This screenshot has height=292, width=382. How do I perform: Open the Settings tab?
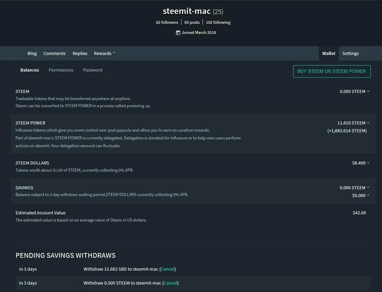pos(350,53)
